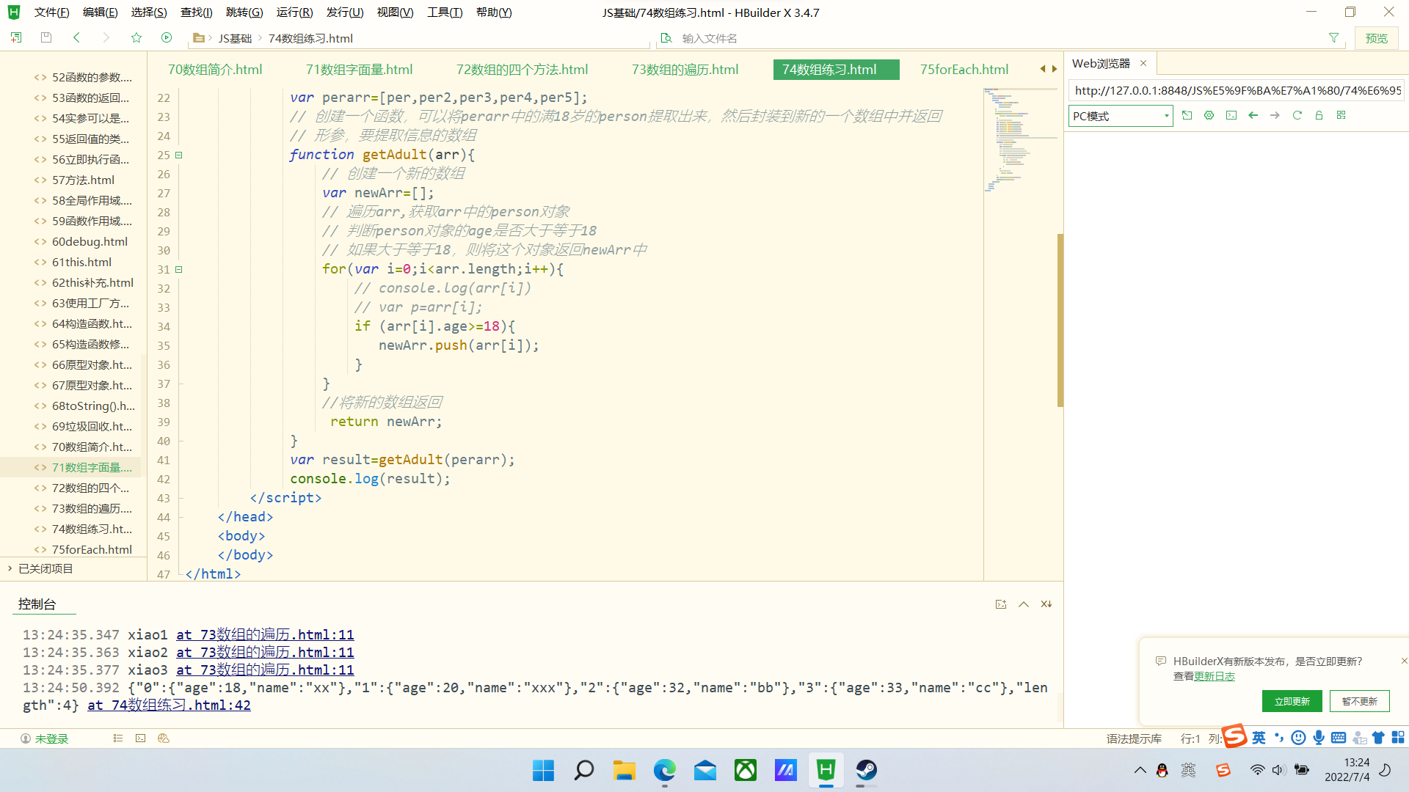Image resolution: width=1409 pixels, height=792 pixels.
Task: Click the save file icon
Action: pyautogui.click(x=45, y=37)
